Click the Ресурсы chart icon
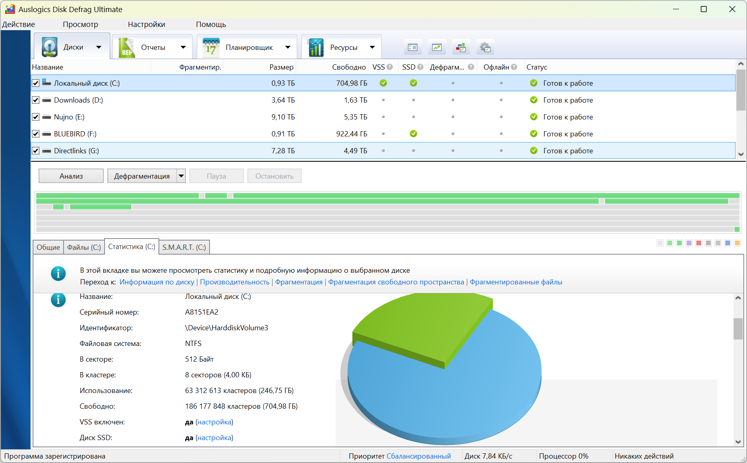Viewport: 747px width, 463px height. click(316, 47)
